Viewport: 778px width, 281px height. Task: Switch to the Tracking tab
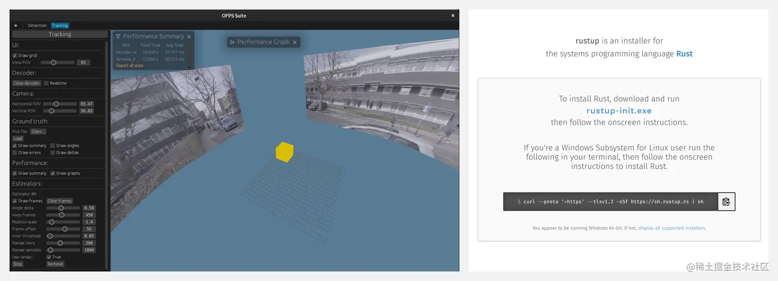coord(60,26)
